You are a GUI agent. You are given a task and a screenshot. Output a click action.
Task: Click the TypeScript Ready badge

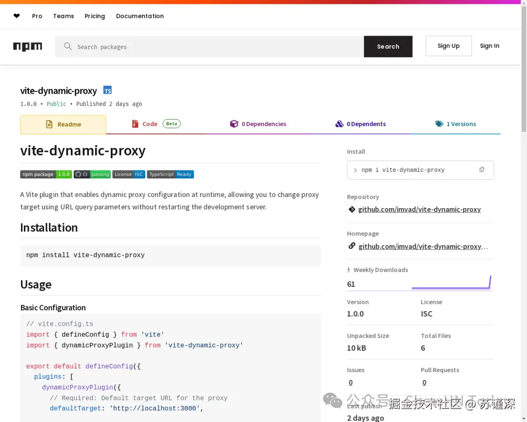pyautogui.click(x=170, y=174)
